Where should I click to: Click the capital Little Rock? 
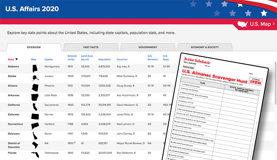click(51, 95)
